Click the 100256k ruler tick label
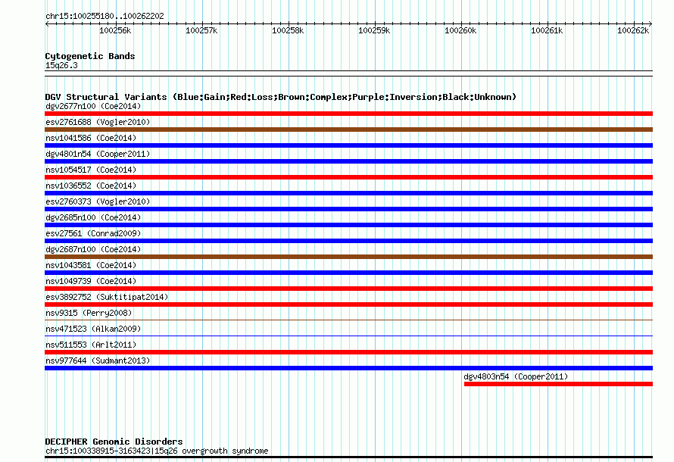 coord(115,30)
